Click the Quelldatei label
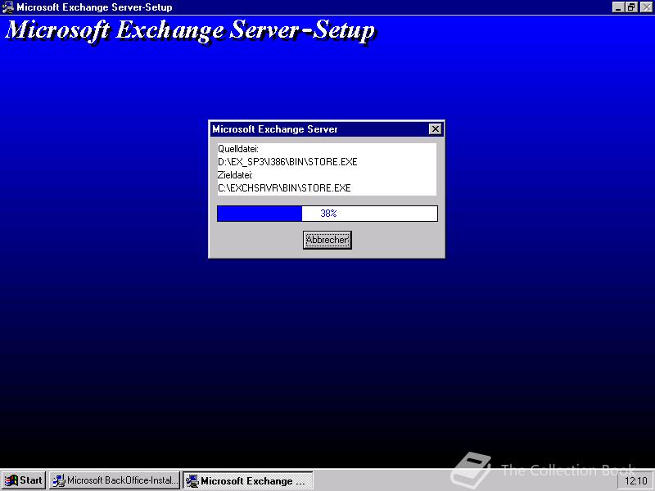The width and height of the screenshot is (655, 491). coord(238,149)
